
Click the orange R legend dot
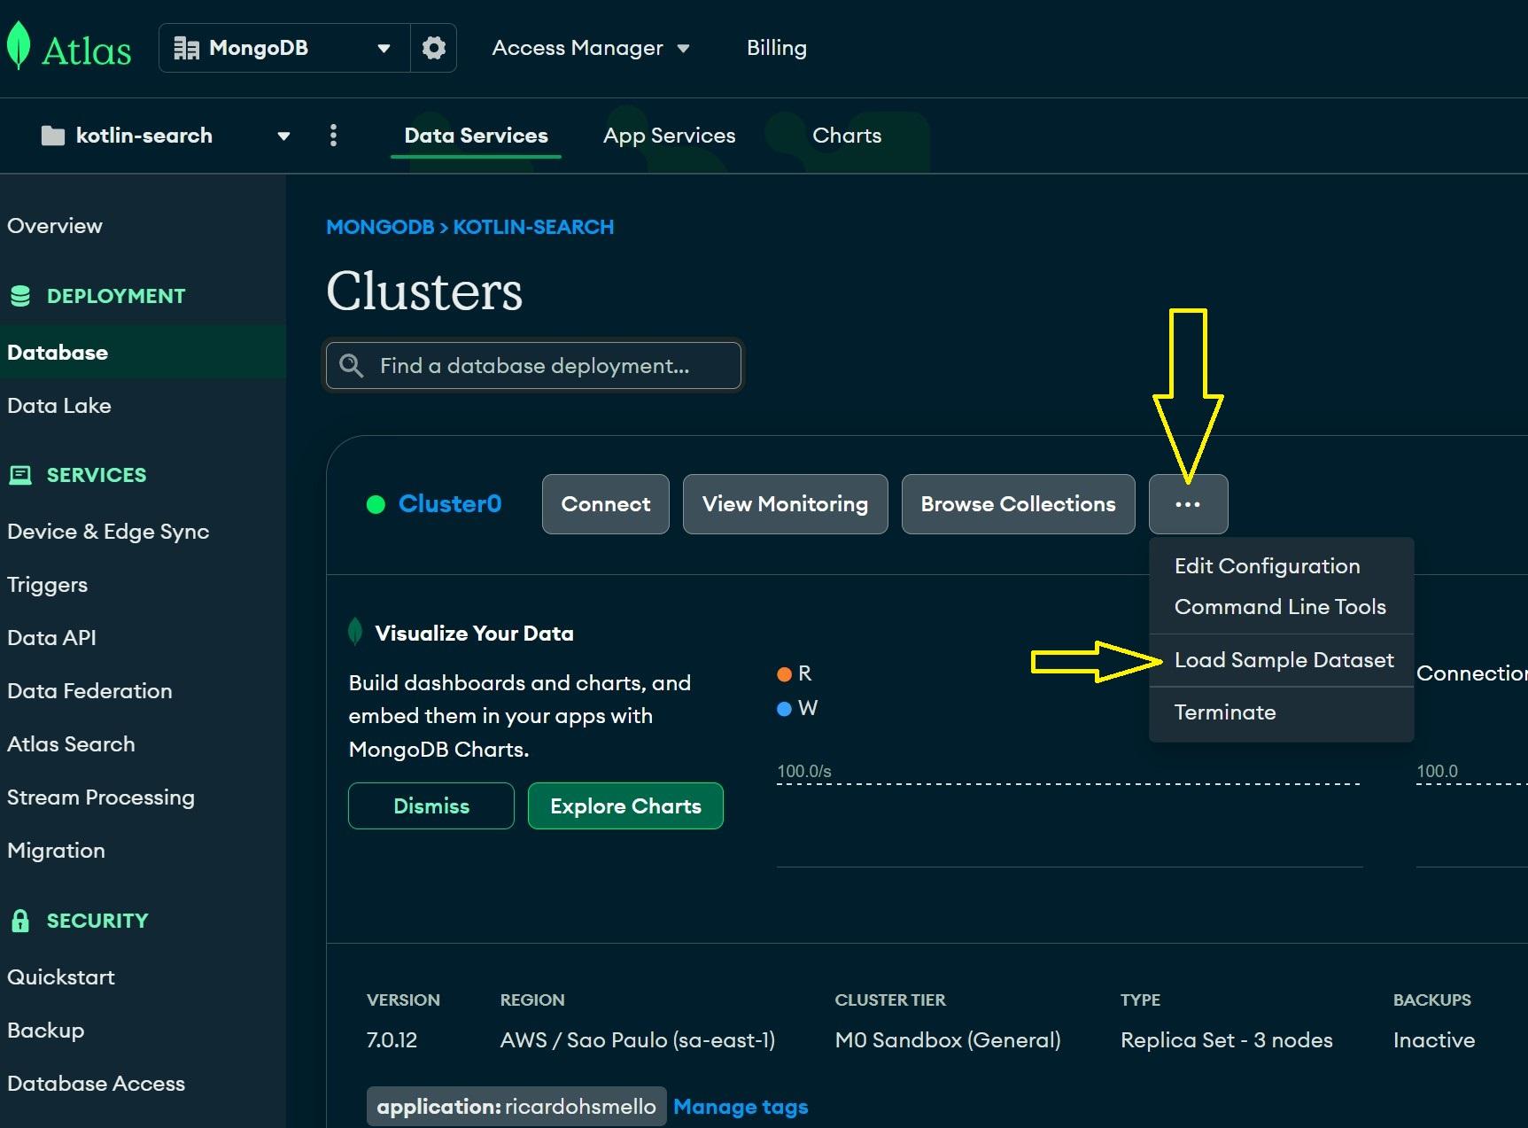click(784, 674)
